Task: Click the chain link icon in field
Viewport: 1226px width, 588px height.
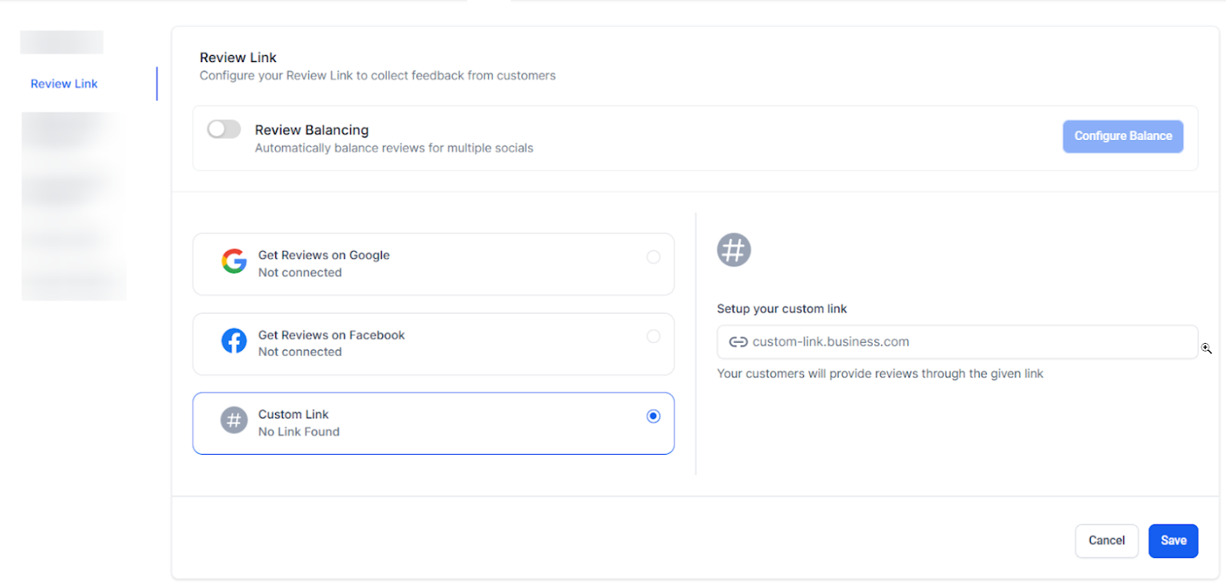Action: pos(738,342)
